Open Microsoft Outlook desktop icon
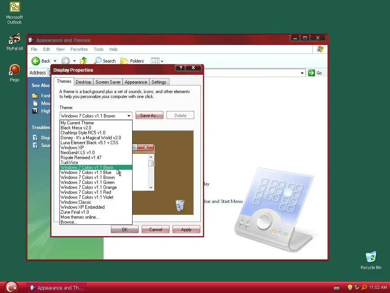 (14, 13)
